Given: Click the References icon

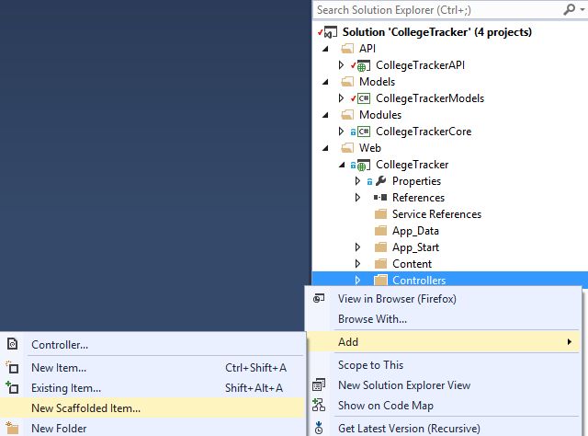Looking at the screenshot, I should (x=380, y=198).
